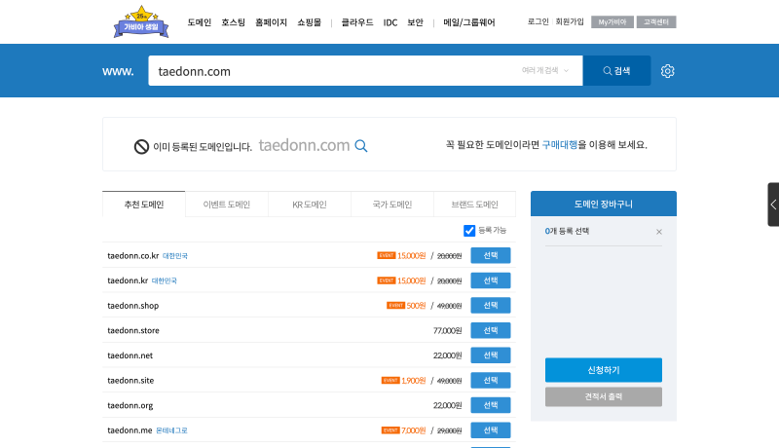Switch to the 국가 도메인 tab
The height and width of the screenshot is (448, 779).
tap(392, 205)
